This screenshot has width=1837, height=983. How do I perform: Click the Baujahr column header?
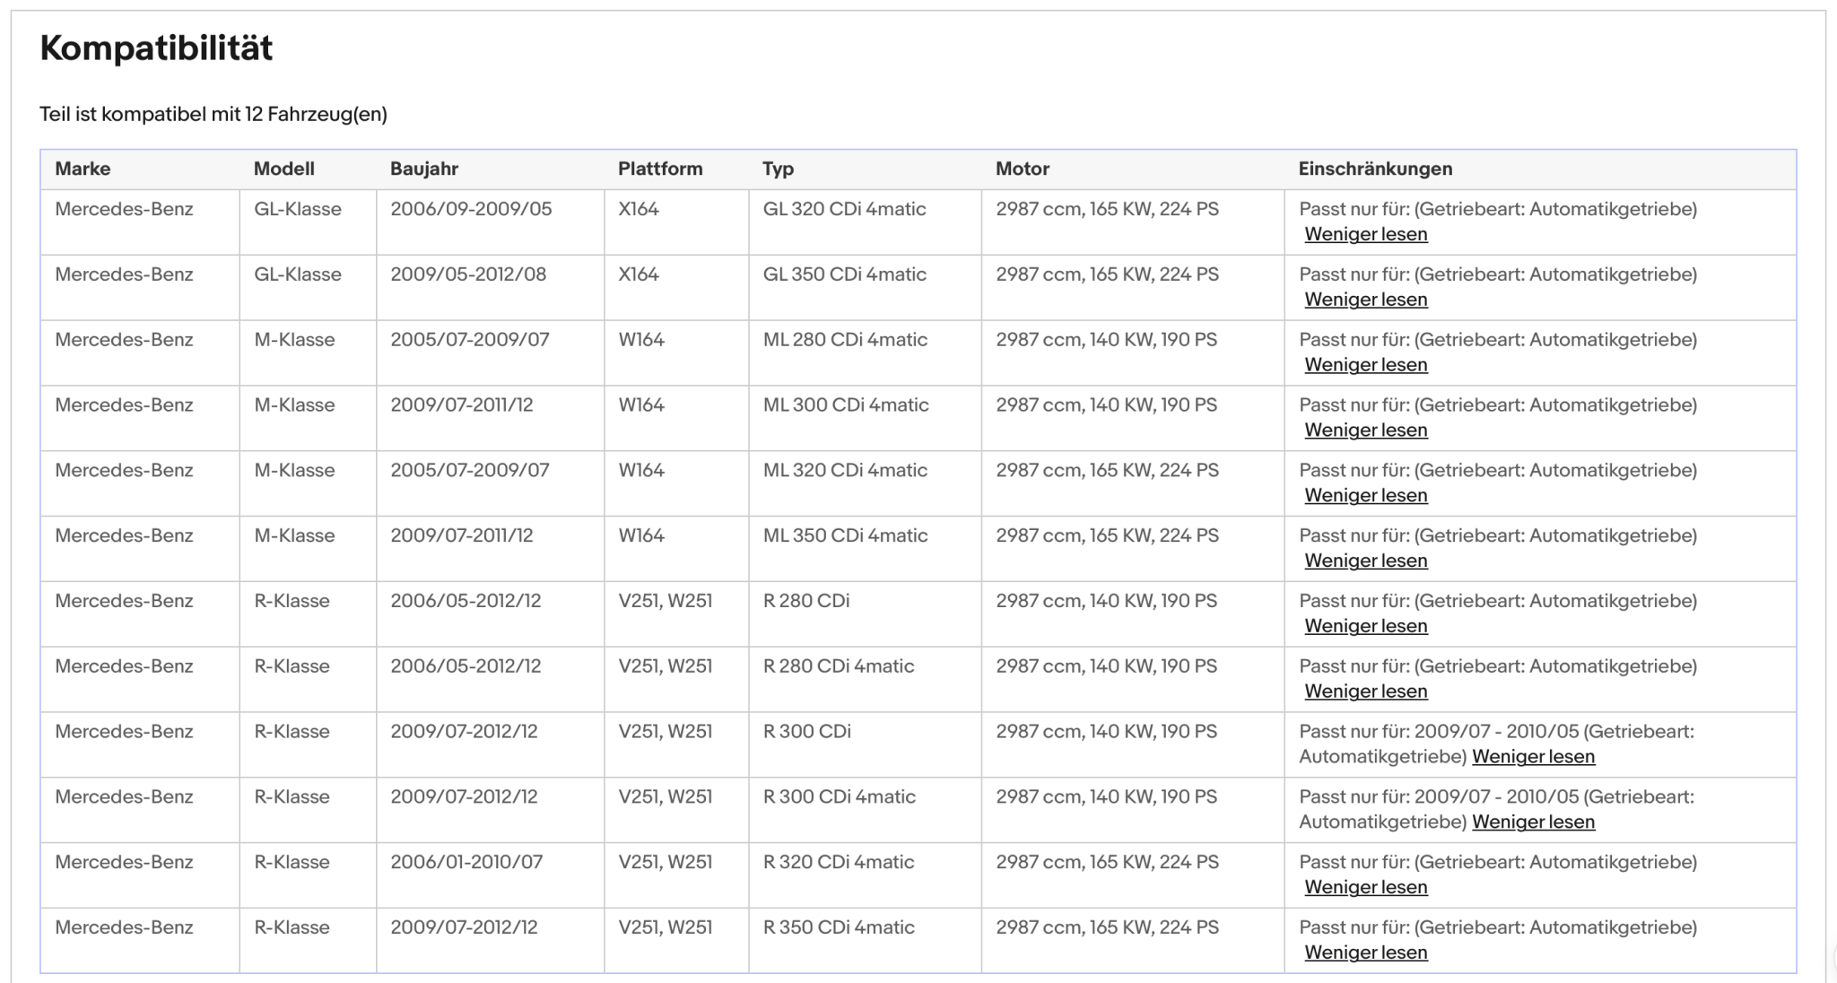424,169
